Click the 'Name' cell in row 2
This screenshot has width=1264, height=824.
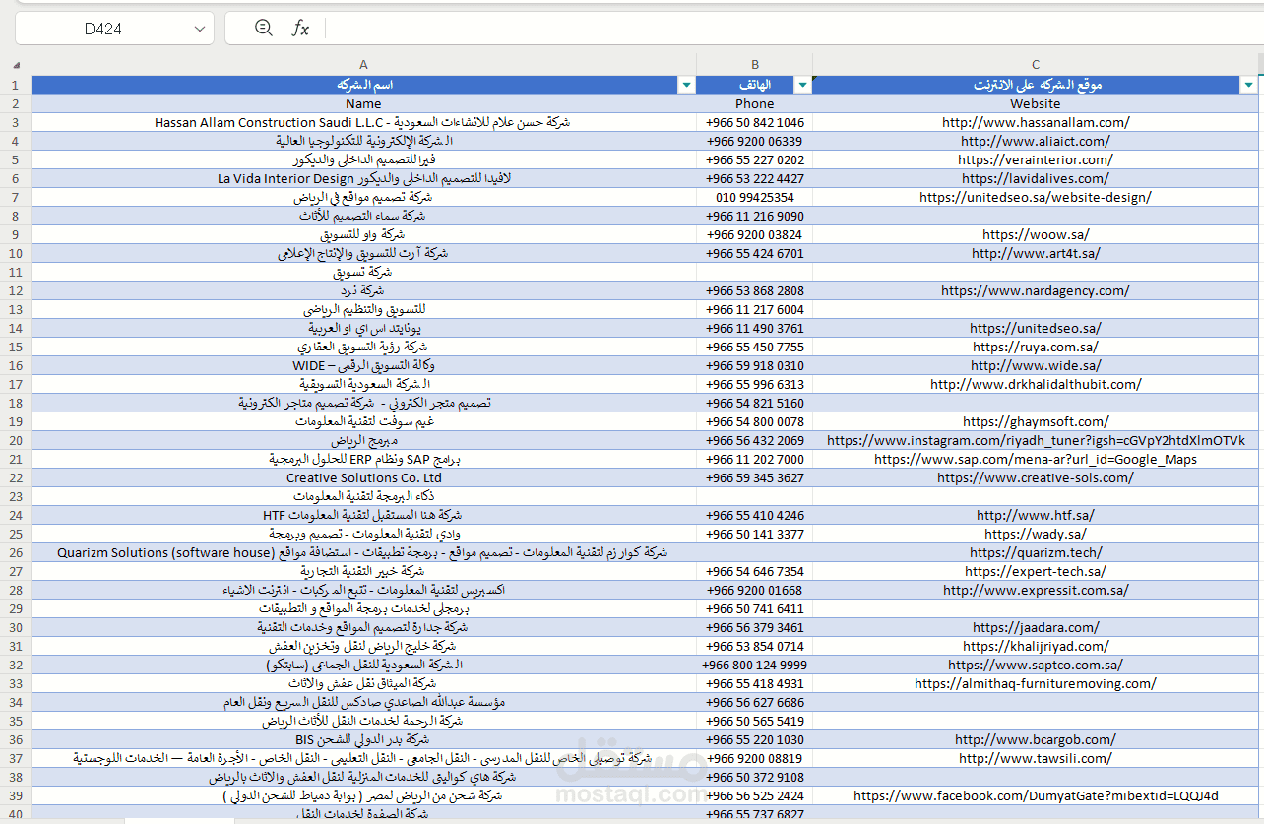click(363, 103)
